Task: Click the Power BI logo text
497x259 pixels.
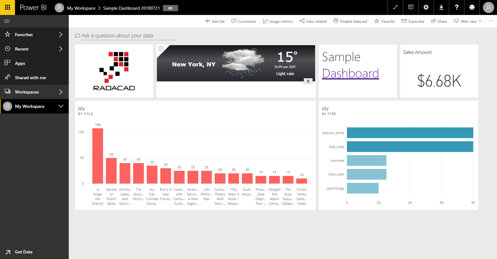Action: tap(33, 7)
